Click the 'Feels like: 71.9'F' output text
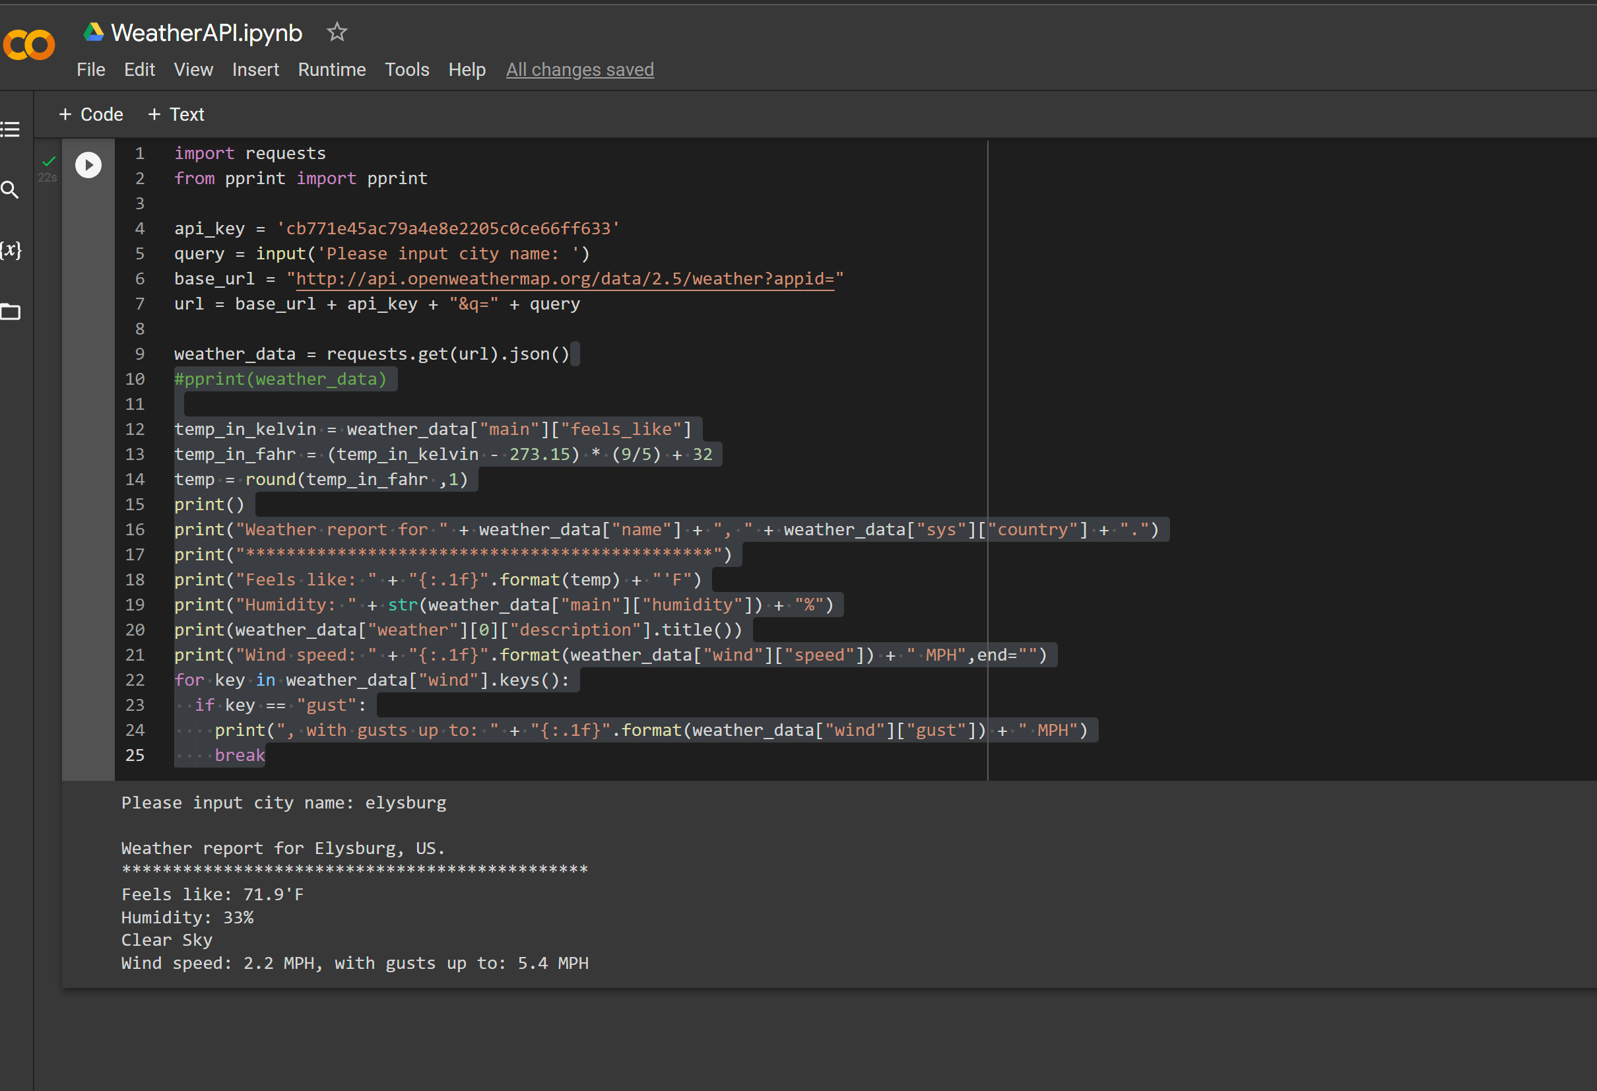Screen dimensions: 1597x1091 tap(212, 894)
